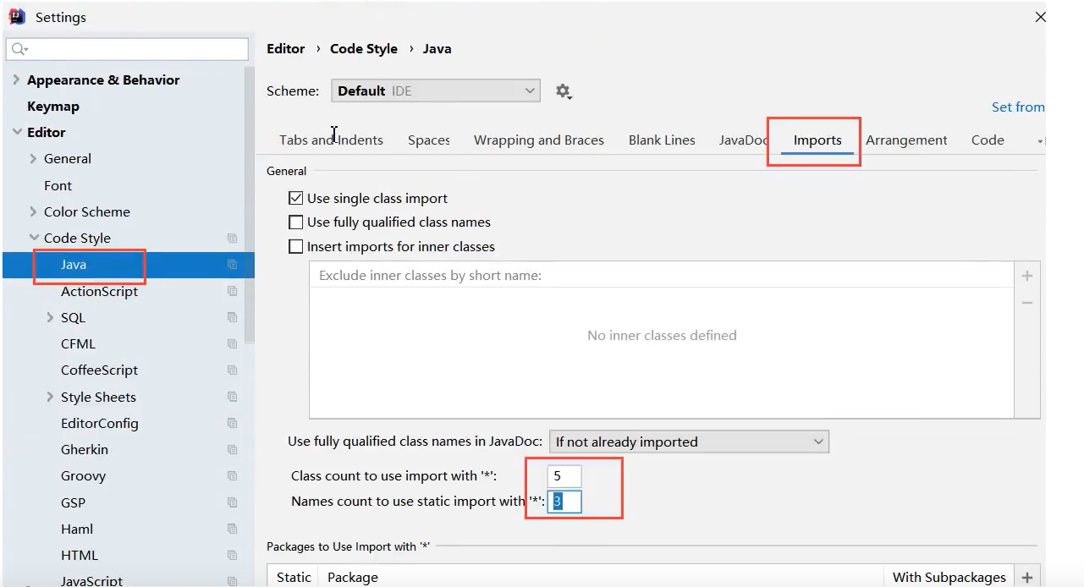The image size is (1084, 587).
Task: Click the copy icon beside Gherkin
Action: coord(233,450)
